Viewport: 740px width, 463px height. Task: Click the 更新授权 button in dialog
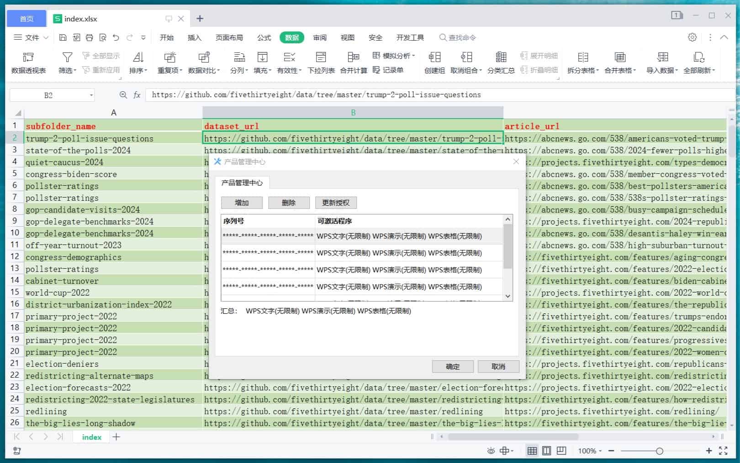pyautogui.click(x=336, y=203)
